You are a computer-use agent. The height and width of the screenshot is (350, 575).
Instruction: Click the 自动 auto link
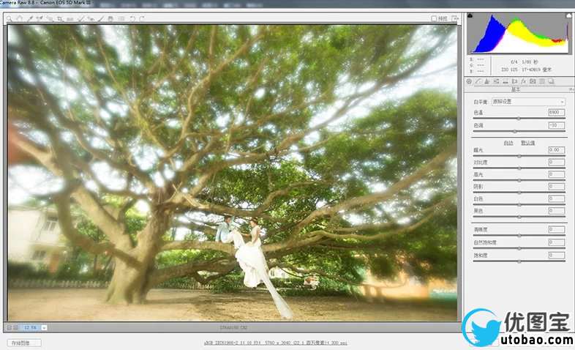tap(508, 143)
